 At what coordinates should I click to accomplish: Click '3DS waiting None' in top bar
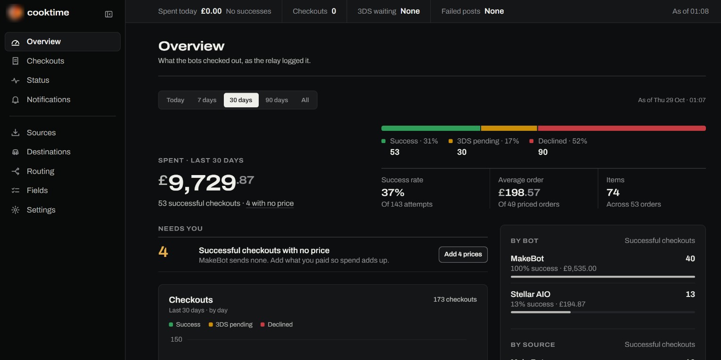pyautogui.click(x=389, y=11)
